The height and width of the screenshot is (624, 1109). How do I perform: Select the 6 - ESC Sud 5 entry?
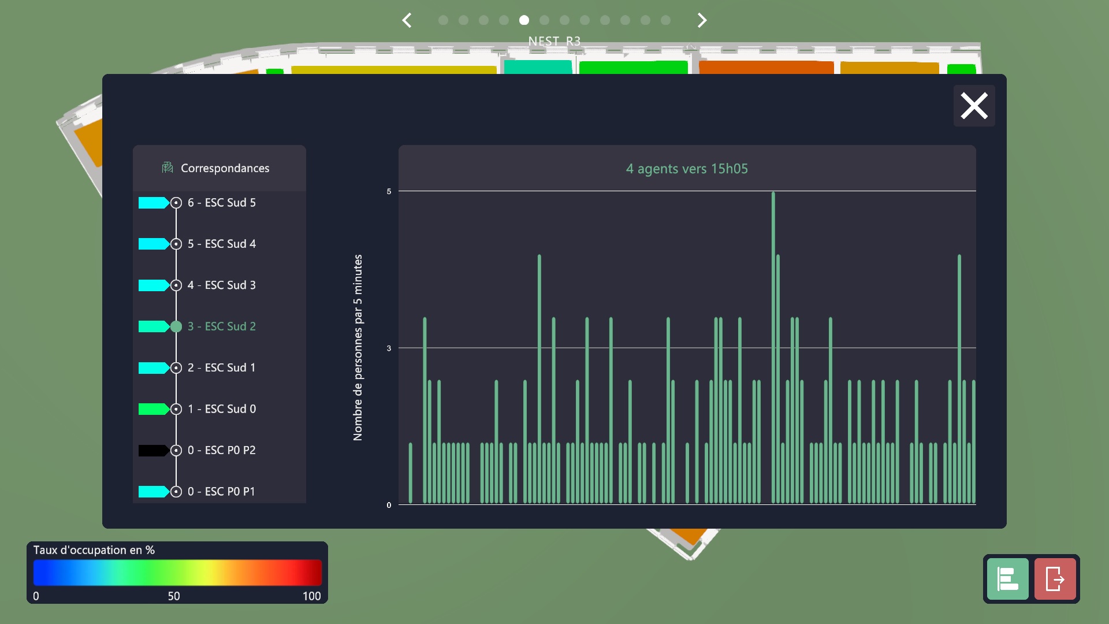221,203
